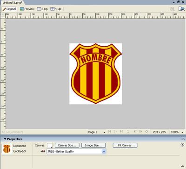This screenshot has height=169, width=186.
Task: Click the current frame number 1
Action: [x=128, y=132]
